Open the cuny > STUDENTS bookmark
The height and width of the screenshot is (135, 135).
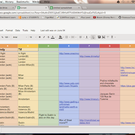point(28,17)
